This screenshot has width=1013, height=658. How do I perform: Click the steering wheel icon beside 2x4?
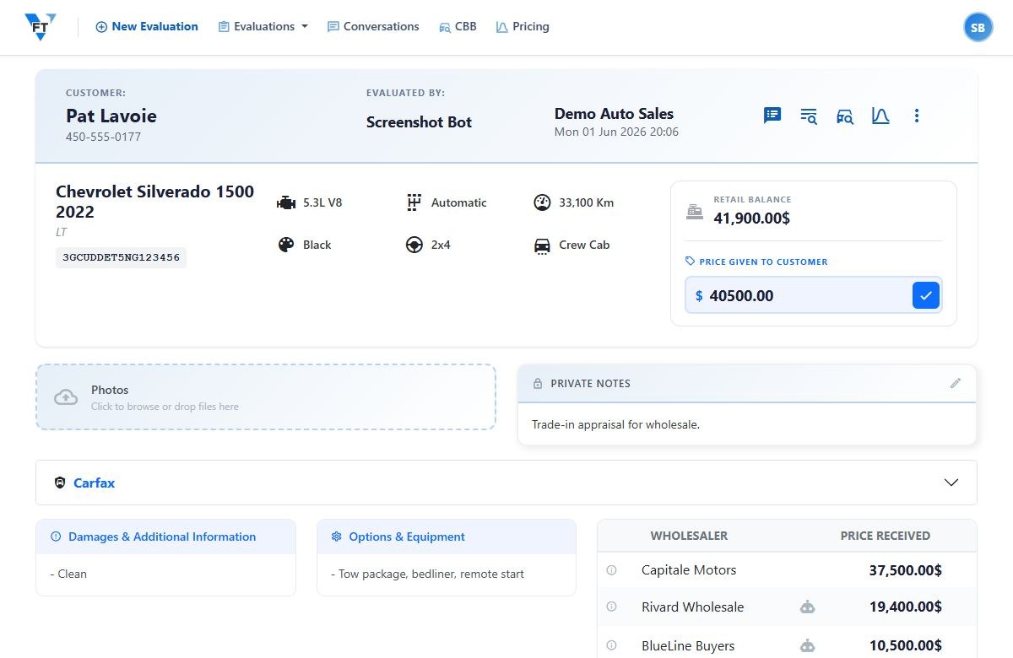coord(414,245)
